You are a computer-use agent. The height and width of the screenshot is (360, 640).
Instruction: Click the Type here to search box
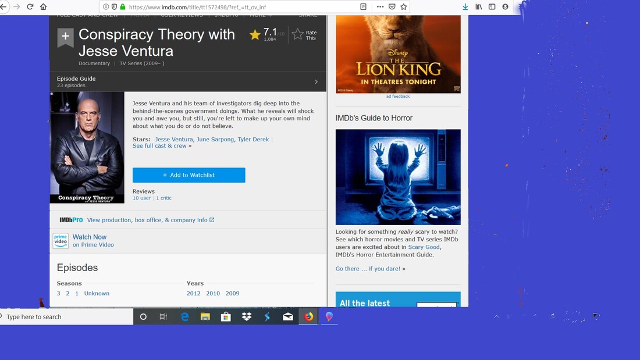click(66, 317)
